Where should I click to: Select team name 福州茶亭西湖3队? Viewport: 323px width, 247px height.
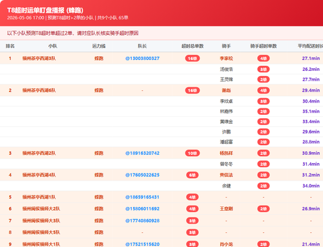pyautogui.click(x=39, y=59)
